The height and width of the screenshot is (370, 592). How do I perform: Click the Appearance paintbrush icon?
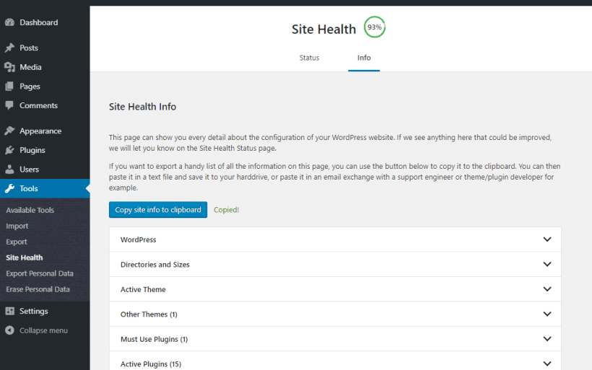click(10, 131)
